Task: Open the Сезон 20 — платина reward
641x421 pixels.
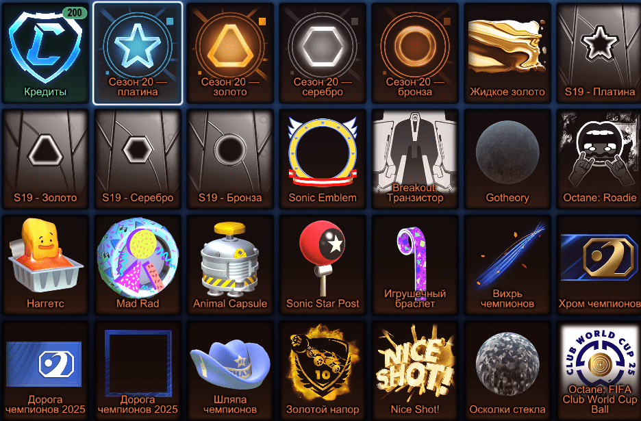Action: (138, 53)
